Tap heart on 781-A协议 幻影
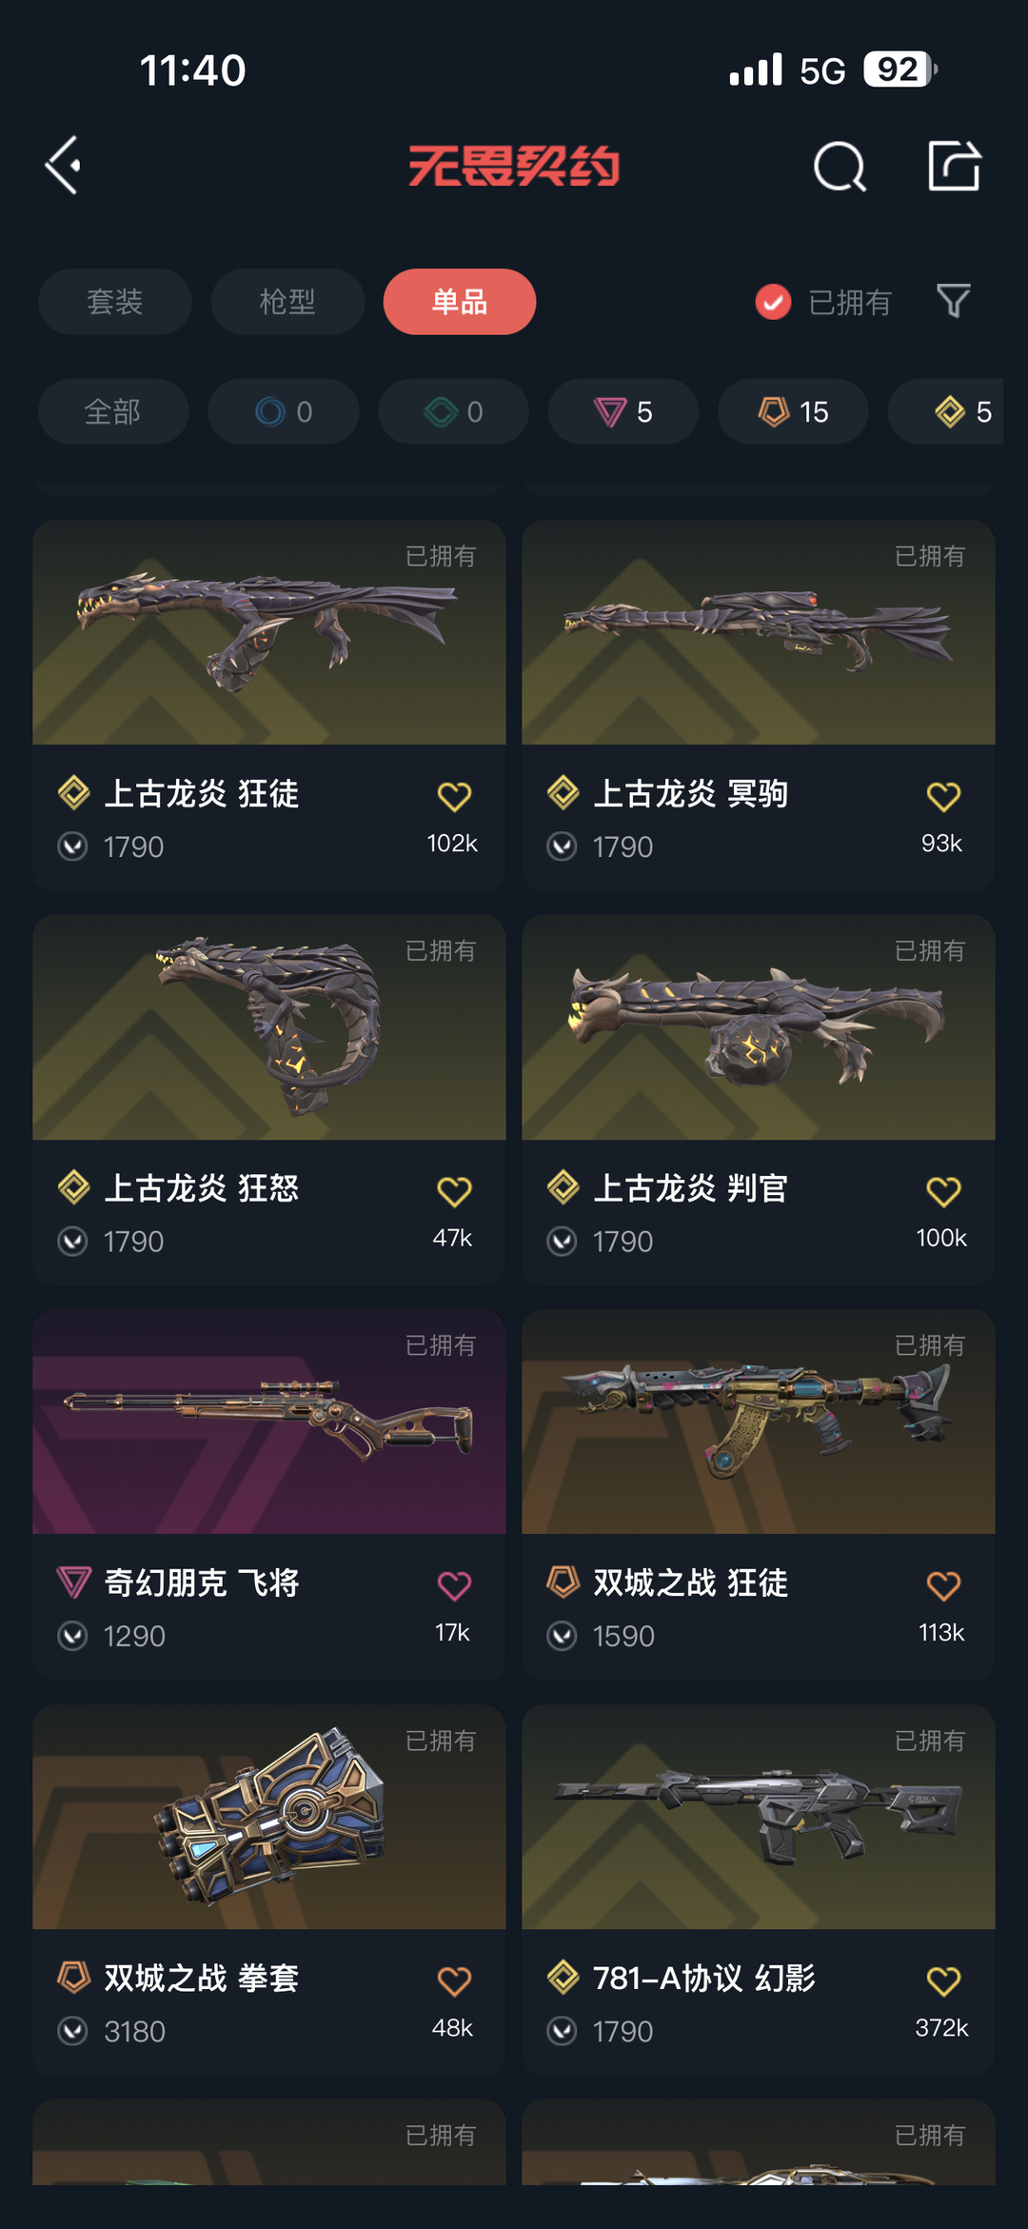The width and height of the screenshot is (1028, 2229). pos(943,1980)
